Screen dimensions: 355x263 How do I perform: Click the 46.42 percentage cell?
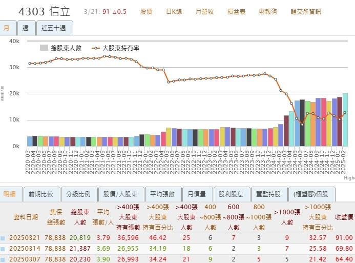pos(158,238)
